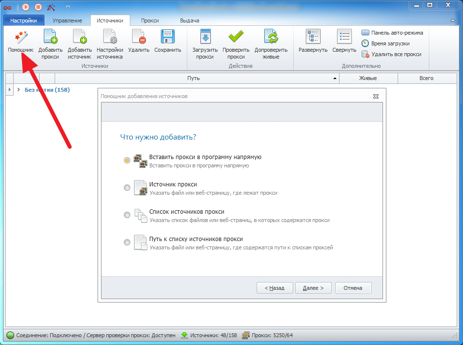Open the Настройки tab
This screenshot has width=463, height=345.
tap(23, 20)
